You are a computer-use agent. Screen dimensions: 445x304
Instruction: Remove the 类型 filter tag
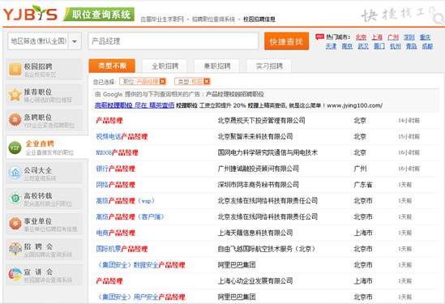pos(207,81)
